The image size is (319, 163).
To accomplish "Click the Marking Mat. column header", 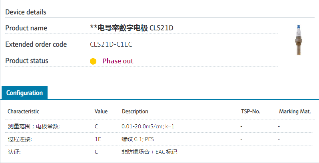I will click(x=295, y=111).
